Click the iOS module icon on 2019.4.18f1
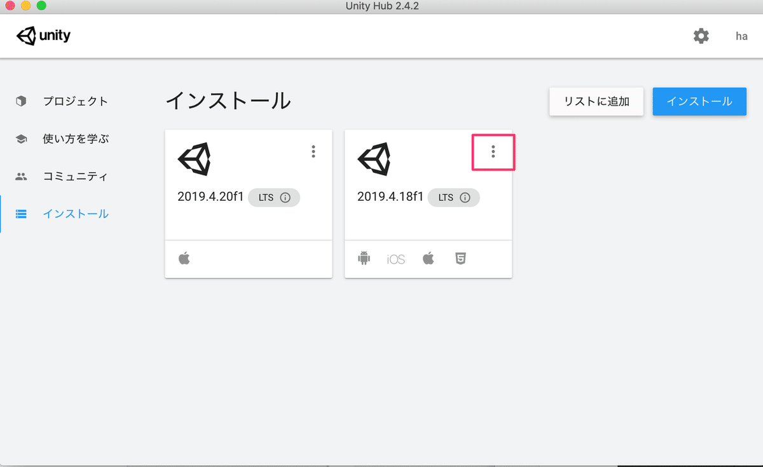Screen dimensions: 763x467 pos(395,258)
